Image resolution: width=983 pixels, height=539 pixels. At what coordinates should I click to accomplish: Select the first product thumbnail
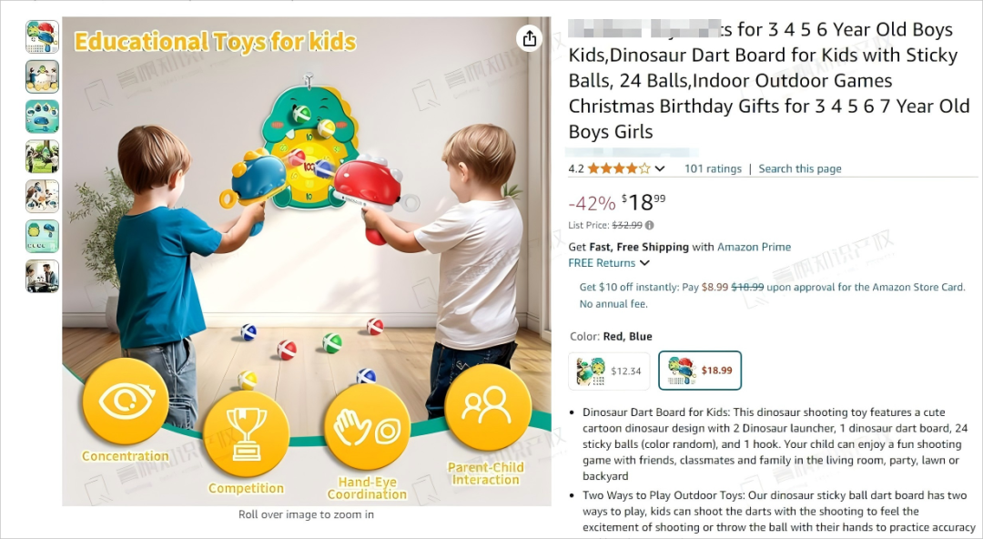tap(42, 36)
